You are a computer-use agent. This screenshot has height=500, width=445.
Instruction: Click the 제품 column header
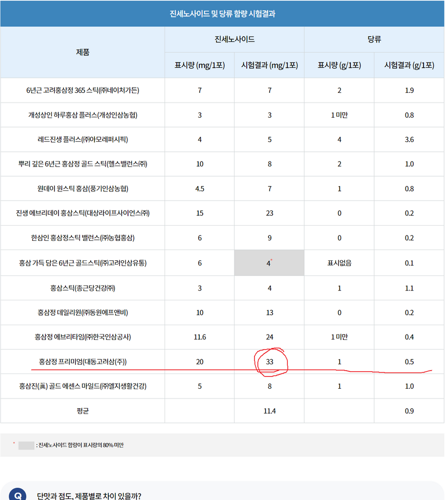click(83, 52)
